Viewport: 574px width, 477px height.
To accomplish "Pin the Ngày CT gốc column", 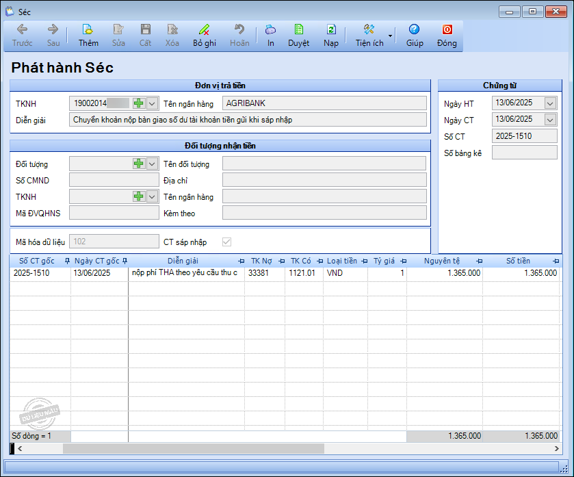I will point(125,261).
